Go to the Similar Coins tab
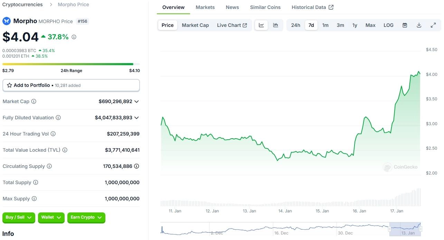 265,7
